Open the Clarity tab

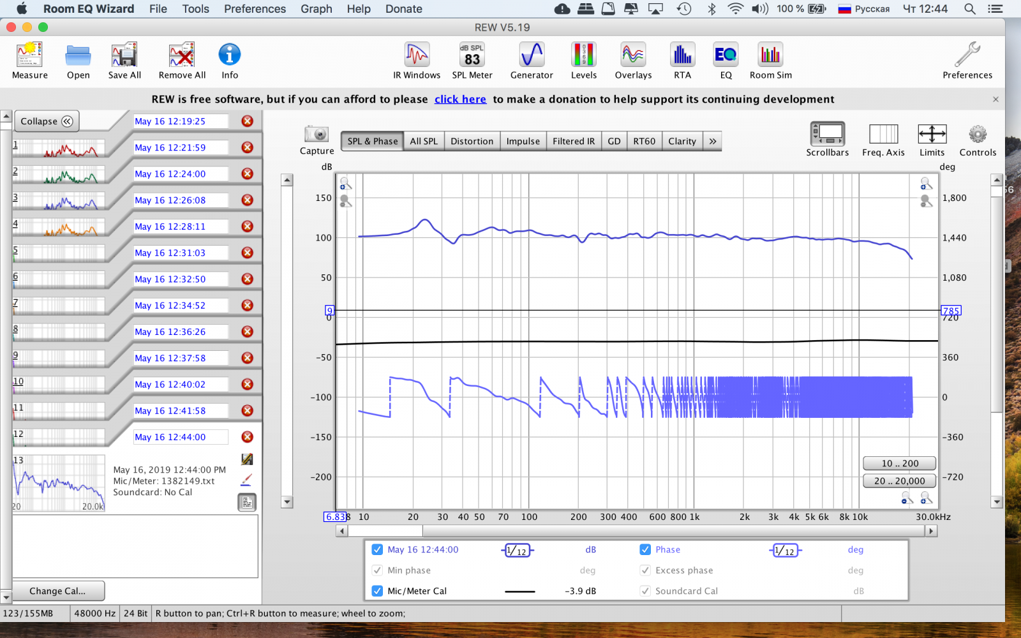point(682,141)
